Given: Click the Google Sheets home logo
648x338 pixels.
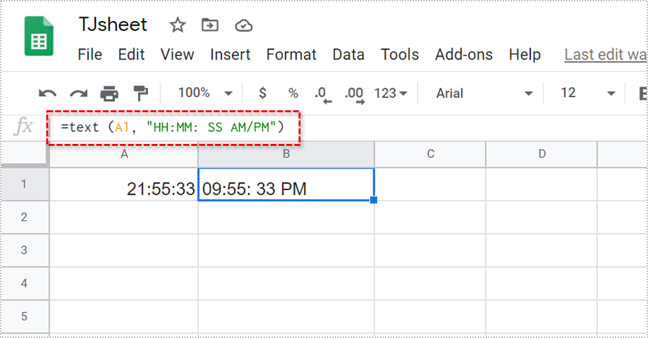Looking at the screenshot, I should (x=39, y=36).
